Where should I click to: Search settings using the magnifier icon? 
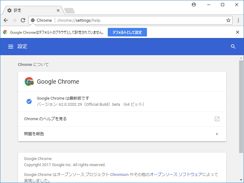(233, 46)
